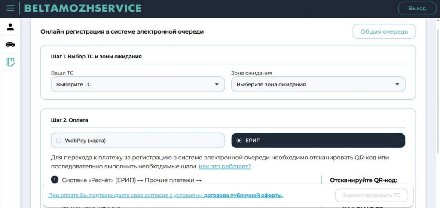This screenshot has height=208, width=440.
Task: Open the hamburger menu in header
Action: pos(10,9)
